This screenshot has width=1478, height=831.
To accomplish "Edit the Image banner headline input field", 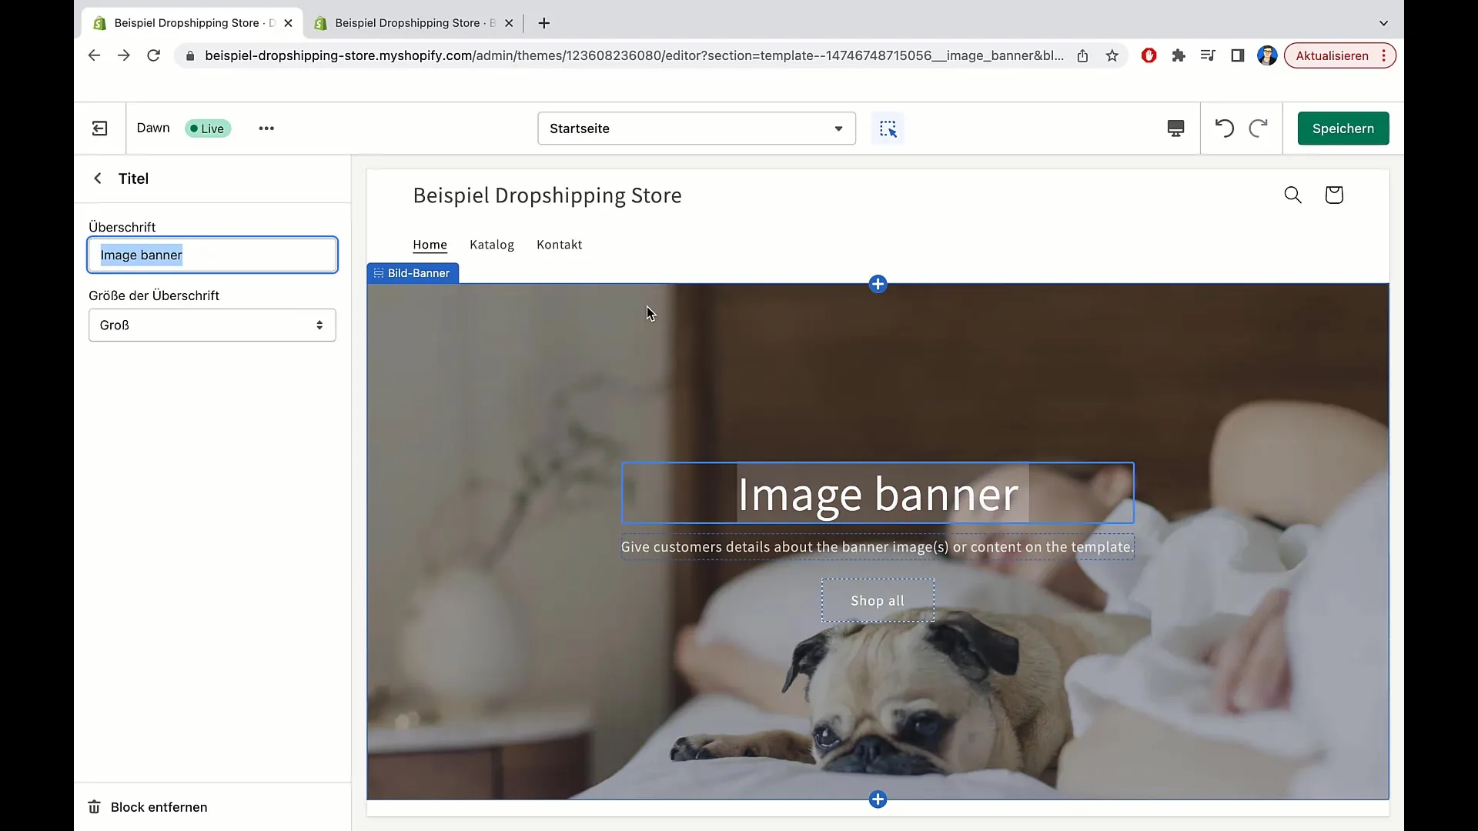I will 212,254.
